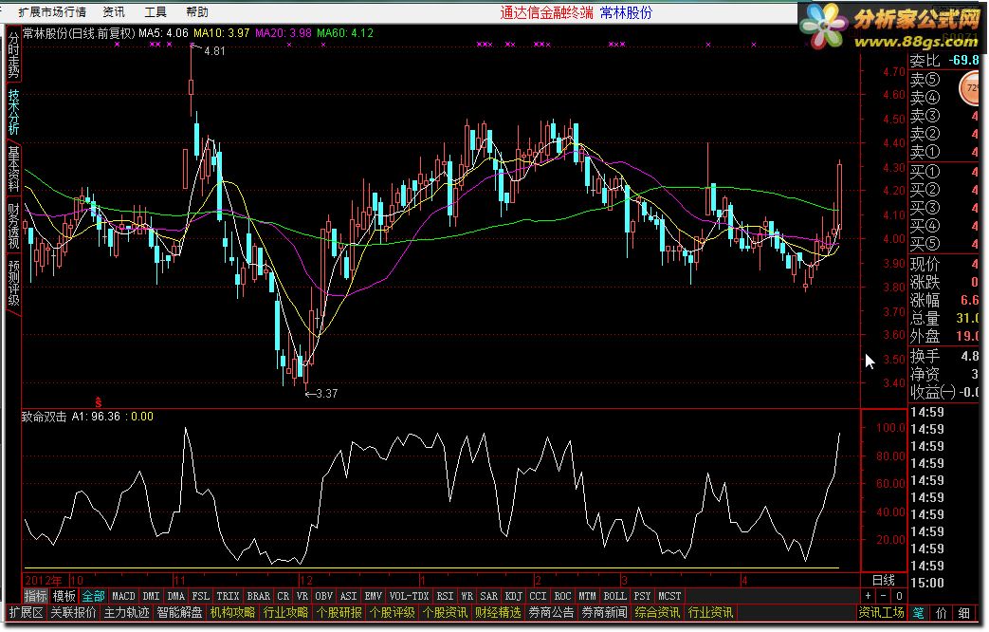Open the 行业攻略 tab
Screen dimensions: 989x632
285,612
